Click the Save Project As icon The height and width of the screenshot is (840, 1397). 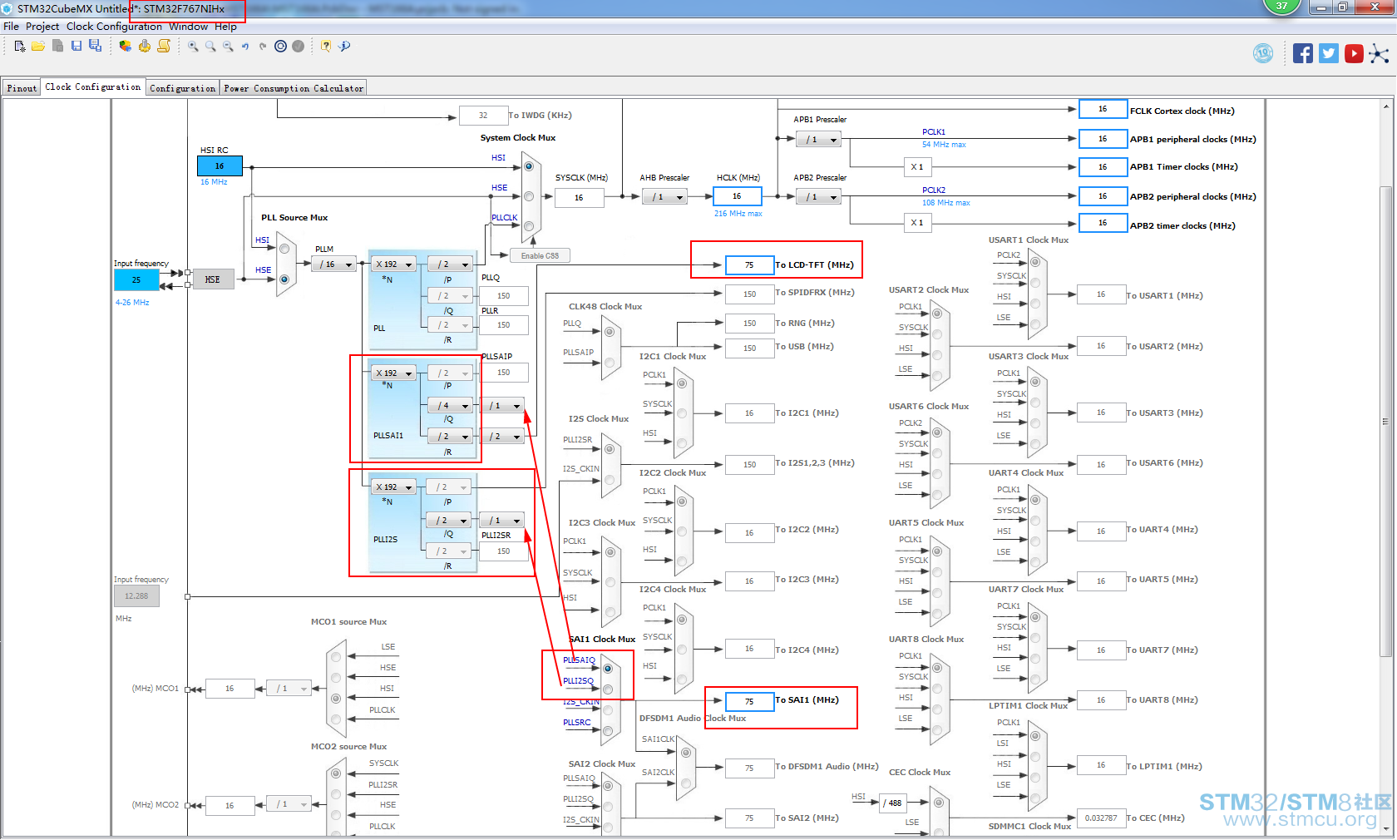click(95, 47)
